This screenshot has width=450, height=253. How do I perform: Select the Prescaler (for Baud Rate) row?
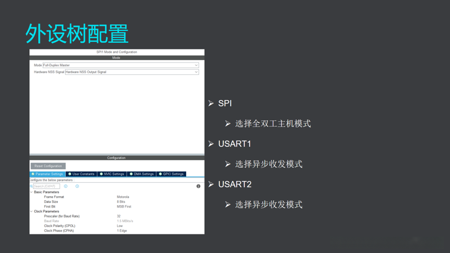pos(117,216)
